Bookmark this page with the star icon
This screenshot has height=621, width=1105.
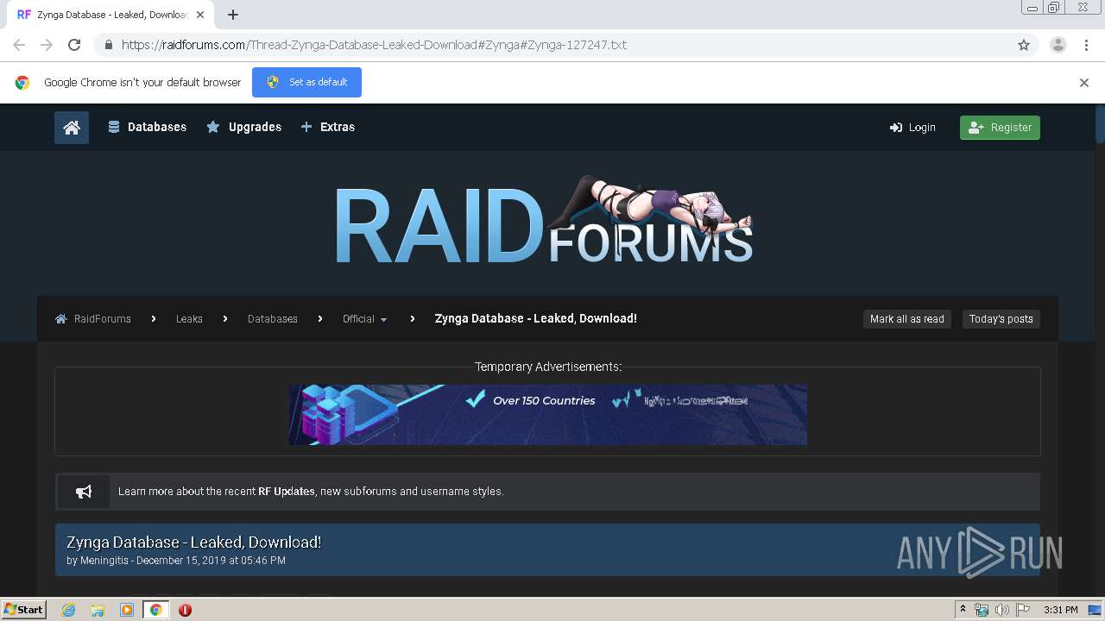(1024, 45)
